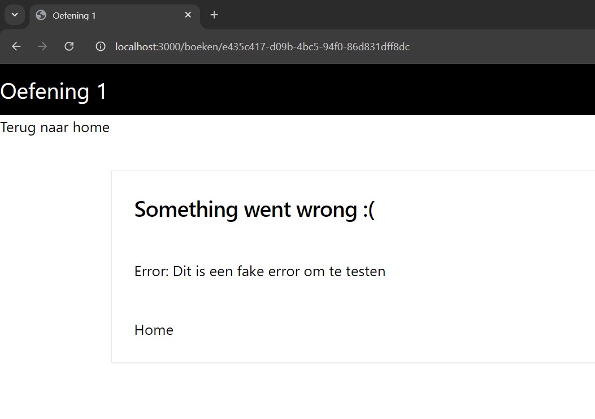Open a new tab with the plus icon
595x419 pixels.
(x=214, y=15)
